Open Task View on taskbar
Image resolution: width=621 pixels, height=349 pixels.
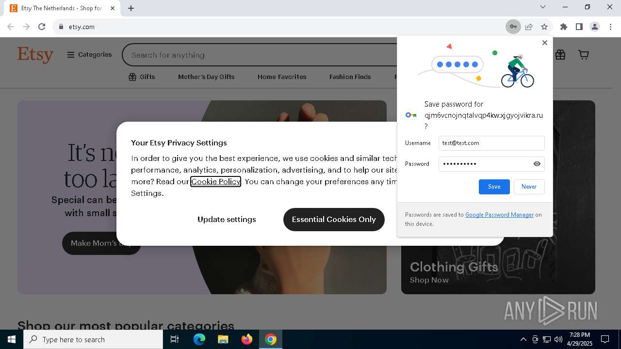click(x=175, y=339)
